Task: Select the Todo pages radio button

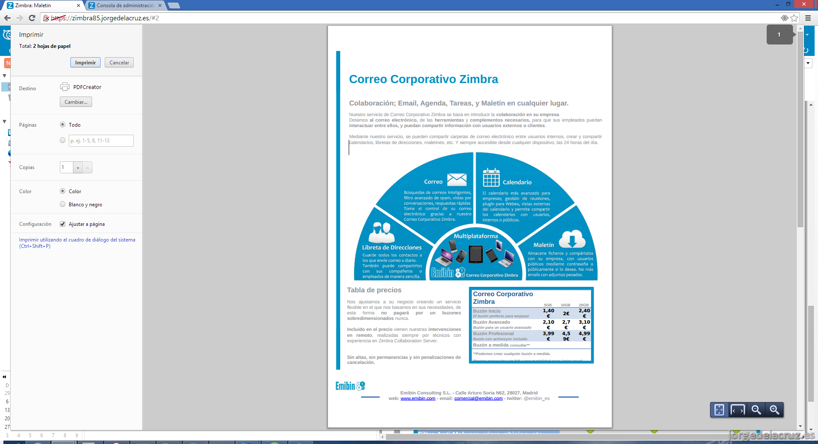Action: click(63, 125)
